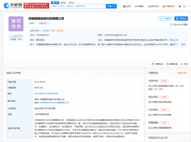This screenshot has width=191, height=142.
Task: Focus the company name search field
Action: click(78, 6)
